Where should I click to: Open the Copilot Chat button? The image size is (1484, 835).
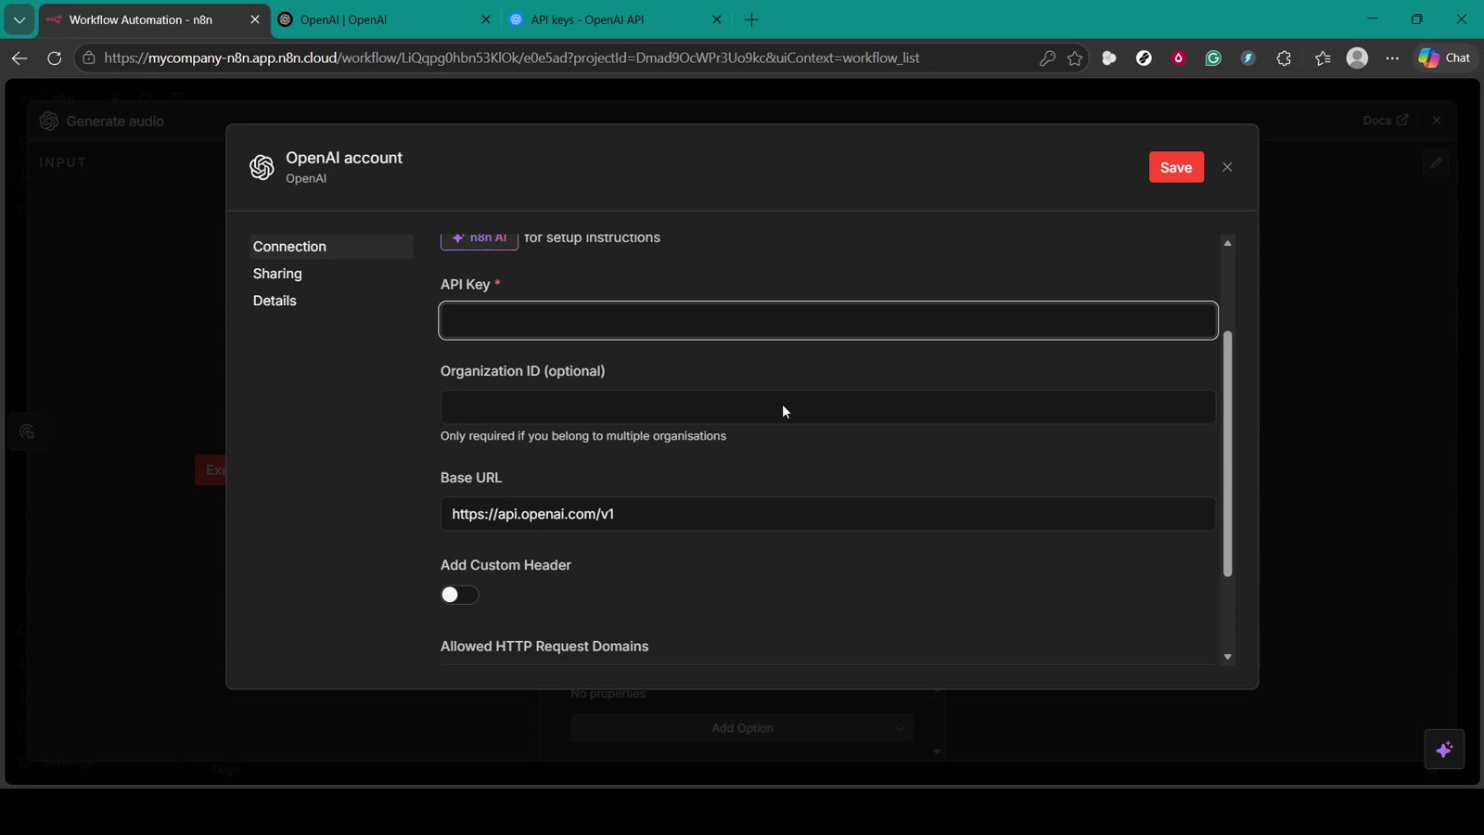1445,58
